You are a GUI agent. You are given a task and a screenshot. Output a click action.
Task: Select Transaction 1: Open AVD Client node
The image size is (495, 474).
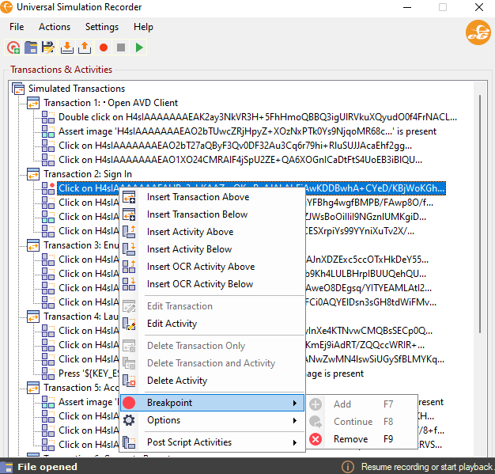click(x=110, y=103)
